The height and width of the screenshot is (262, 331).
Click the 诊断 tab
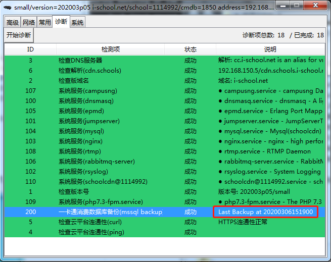tap(61, 22)
